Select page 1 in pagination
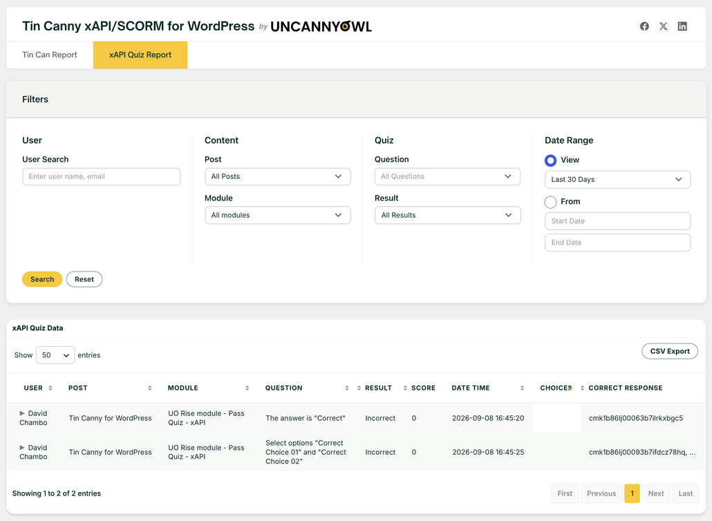This screenshot has width=712, height=521. 632,493
